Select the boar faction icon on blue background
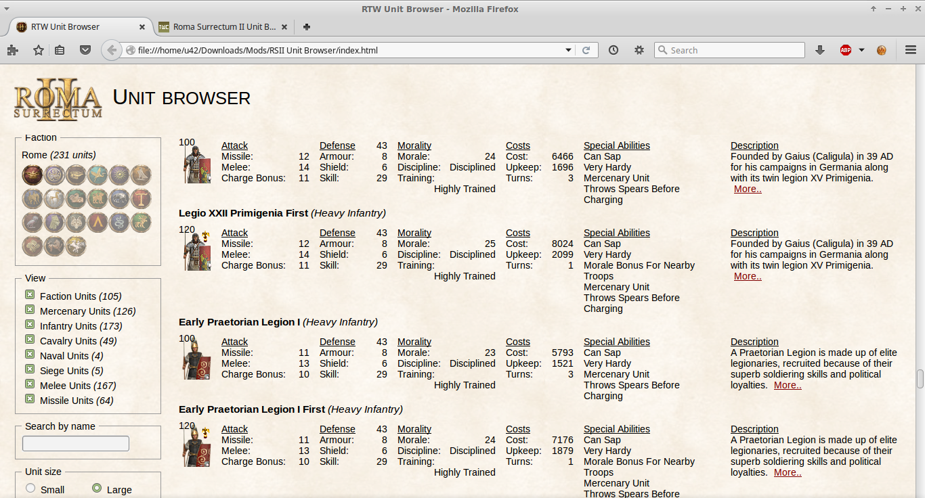The height and width of the screenshot is (498, 925). coord(119,198)
